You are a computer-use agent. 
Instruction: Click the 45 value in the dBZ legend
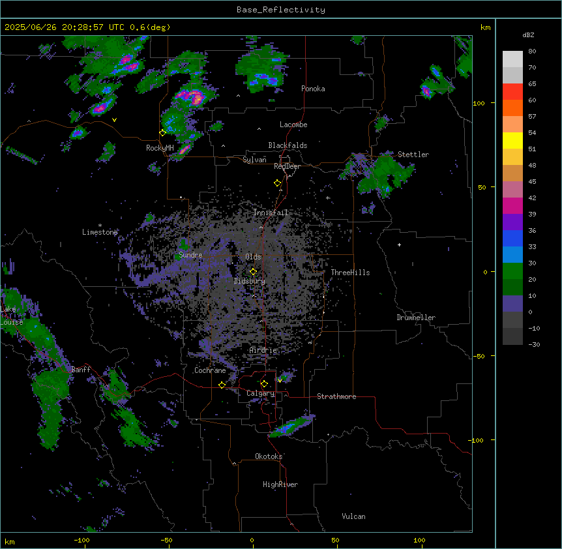coord(532,182)
